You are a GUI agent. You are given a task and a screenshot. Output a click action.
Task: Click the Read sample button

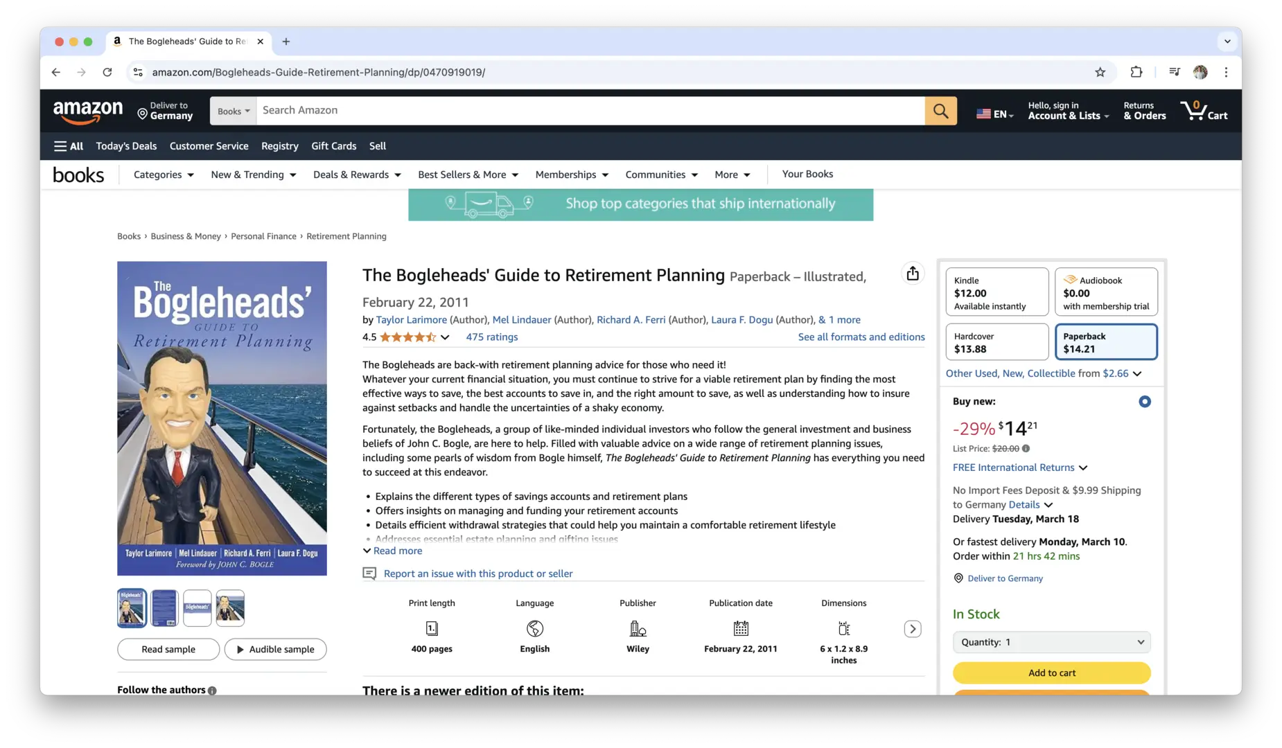pyautogui.click(x=168, y=650)
